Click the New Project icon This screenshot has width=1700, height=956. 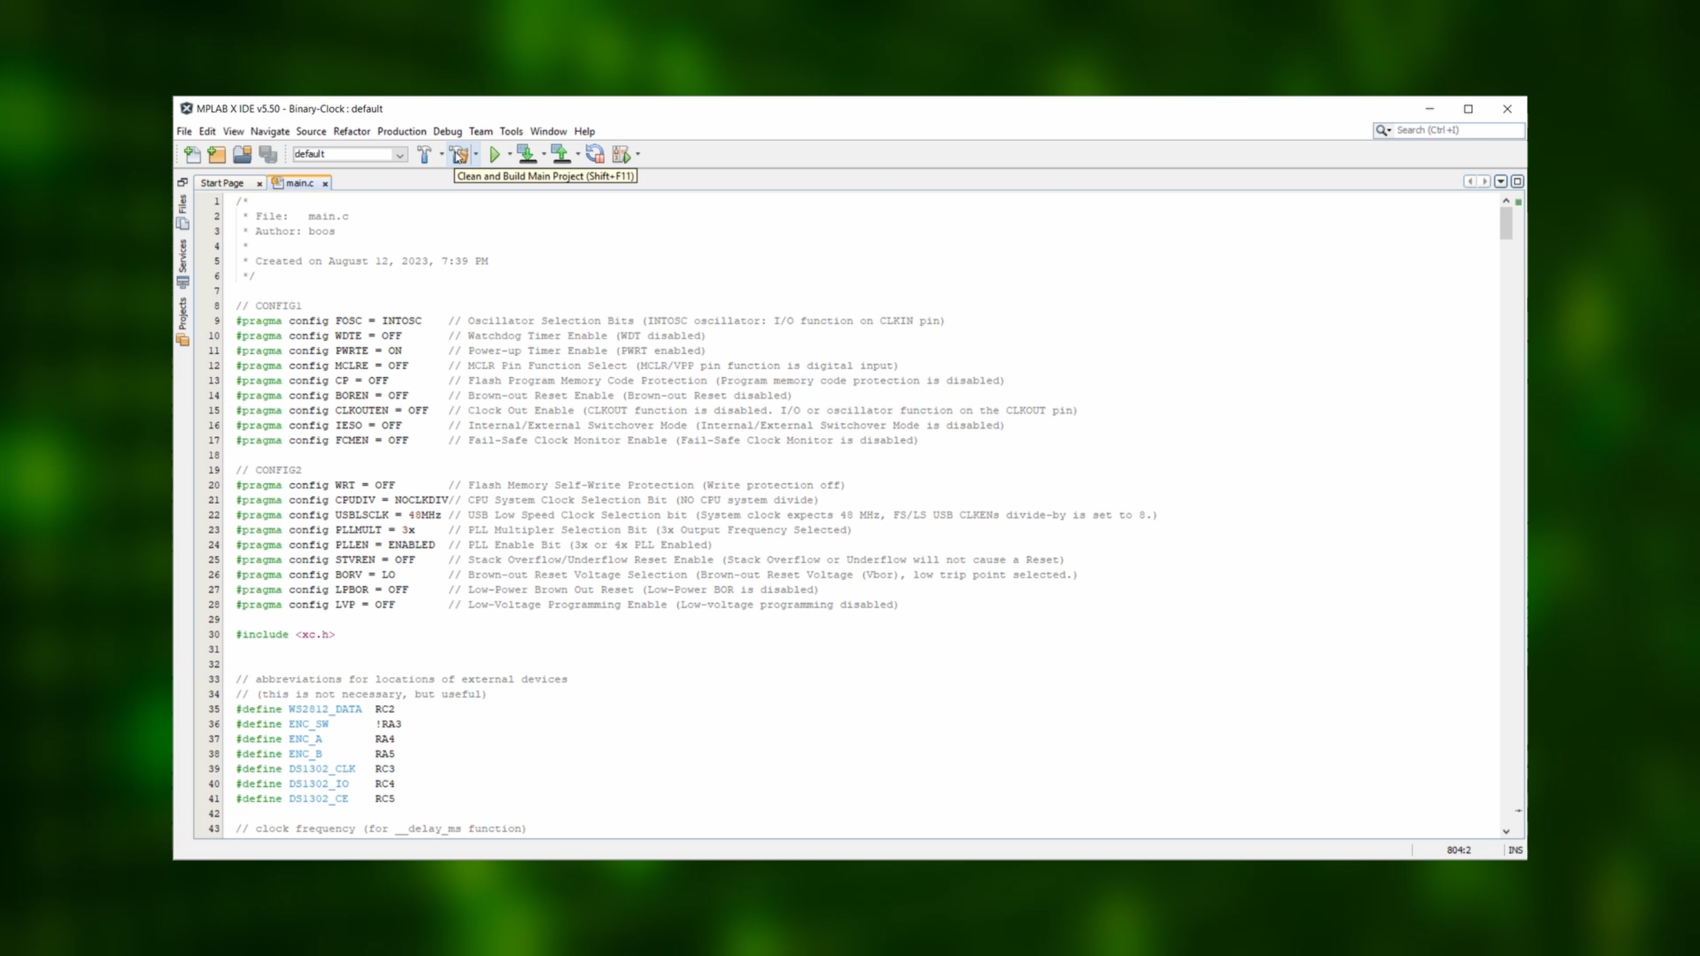point(216,155)
